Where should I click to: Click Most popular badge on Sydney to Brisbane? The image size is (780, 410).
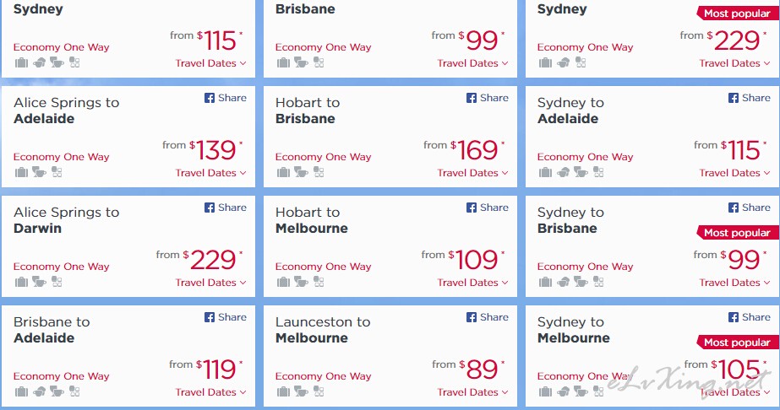click(x=737, y=233)
